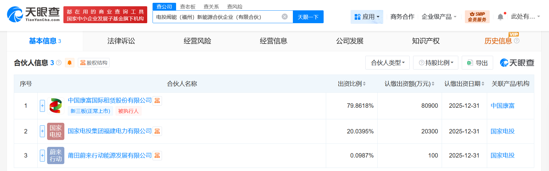
Task: Open the 应用 dropdown menu
Action: tap(367, 17)
